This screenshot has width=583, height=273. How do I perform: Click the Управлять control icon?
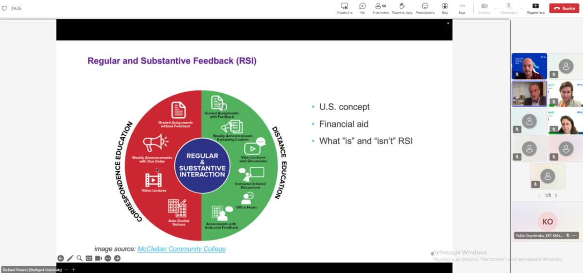(344, 8)
